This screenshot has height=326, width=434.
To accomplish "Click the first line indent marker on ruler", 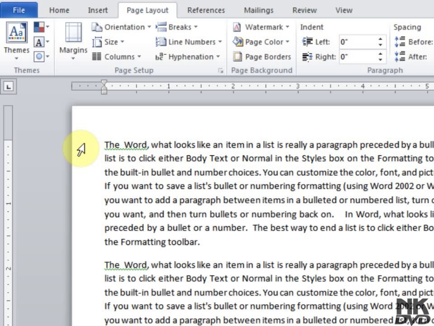I will pos(104,82).
